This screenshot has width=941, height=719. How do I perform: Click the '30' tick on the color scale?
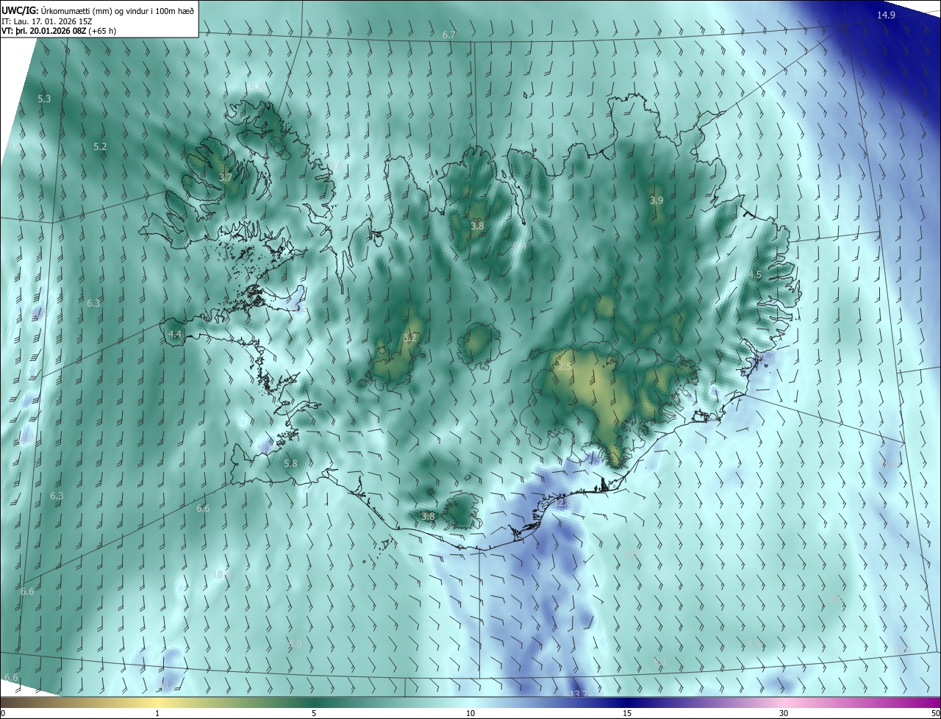coord(784,713)
